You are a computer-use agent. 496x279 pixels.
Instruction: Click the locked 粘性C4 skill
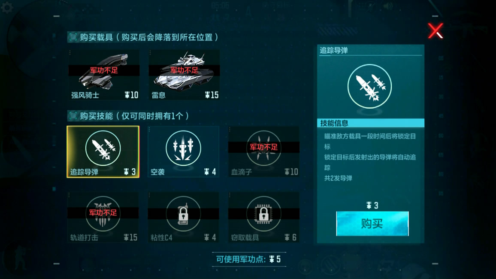[x=184, y=217]
